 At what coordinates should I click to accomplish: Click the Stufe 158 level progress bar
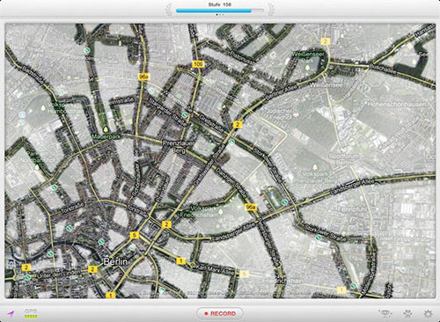220,11
